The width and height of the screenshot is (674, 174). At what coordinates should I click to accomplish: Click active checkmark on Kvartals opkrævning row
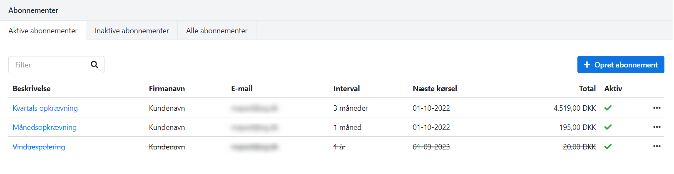coord(608,108)
